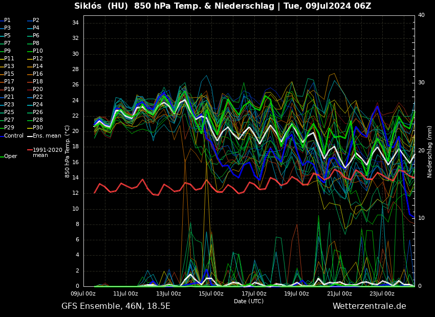Click the Niederschlag (mm) axis label
The image size is (435, 317).
pos(430,151)
